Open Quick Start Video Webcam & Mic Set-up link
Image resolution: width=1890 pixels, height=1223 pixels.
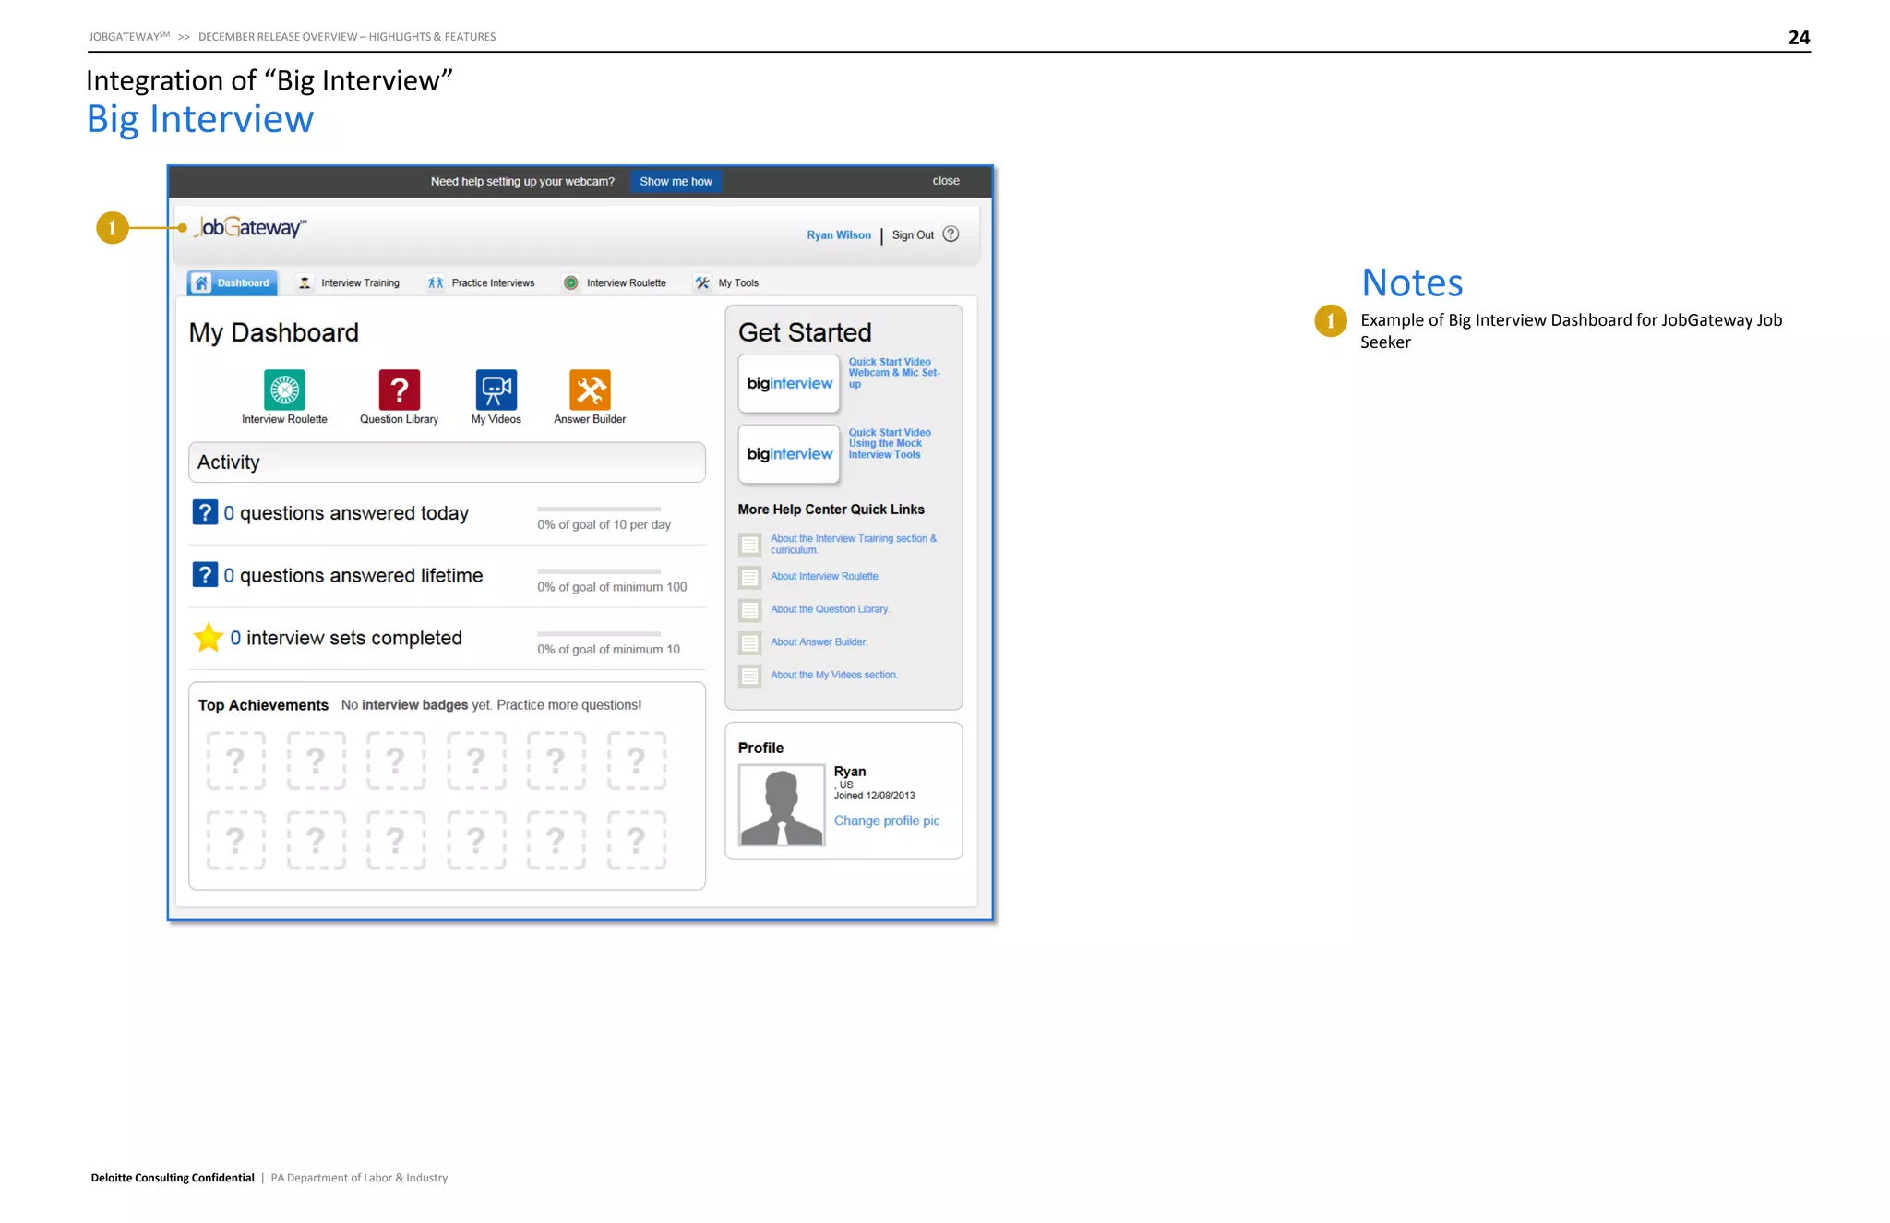pyautogui.click(x=893, y=373)
